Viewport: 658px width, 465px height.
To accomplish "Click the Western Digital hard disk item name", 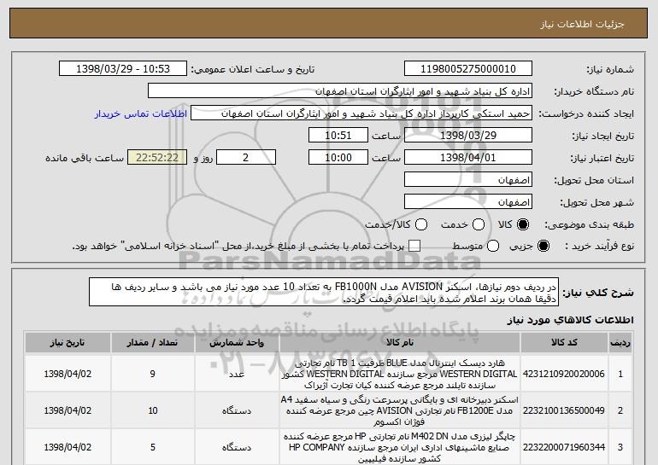I will tap(400, 374).
